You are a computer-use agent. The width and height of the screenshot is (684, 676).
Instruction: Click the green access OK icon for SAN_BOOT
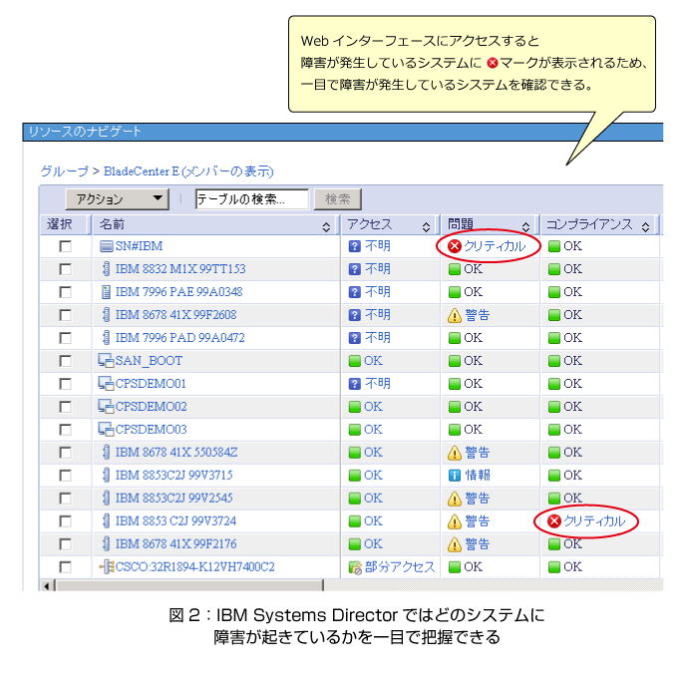[x=355, y=361]
